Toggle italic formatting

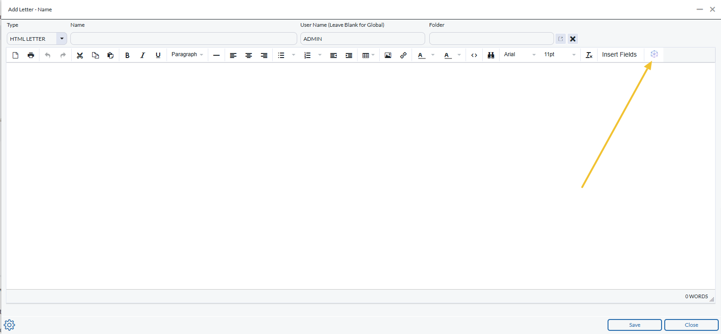coord(142,55)
